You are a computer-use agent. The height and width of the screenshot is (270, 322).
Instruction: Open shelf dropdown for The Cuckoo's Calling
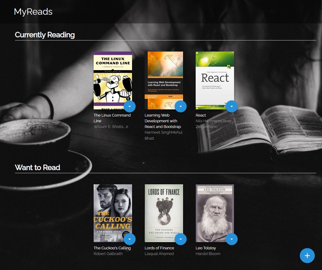coord(130,239)
